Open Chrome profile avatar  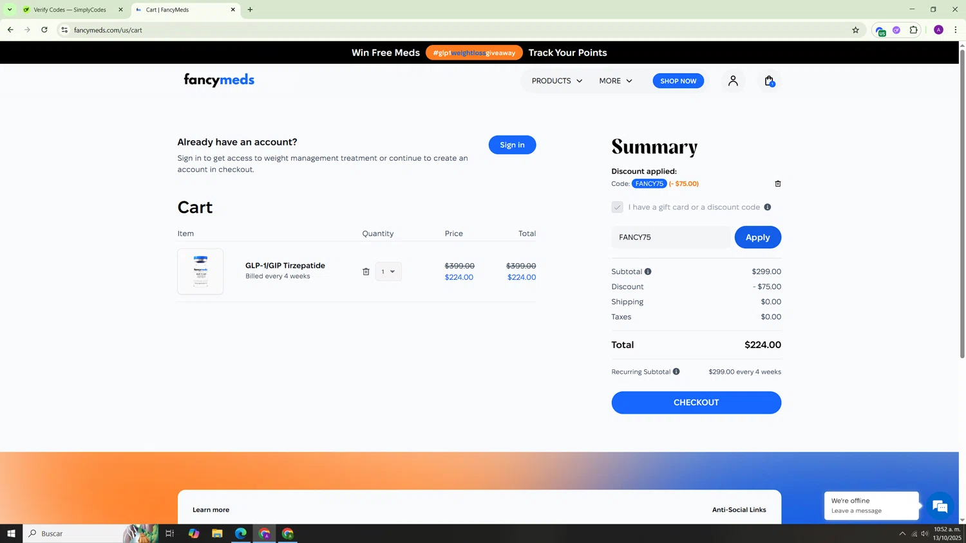pyautogui.click(x=938, y=30)
